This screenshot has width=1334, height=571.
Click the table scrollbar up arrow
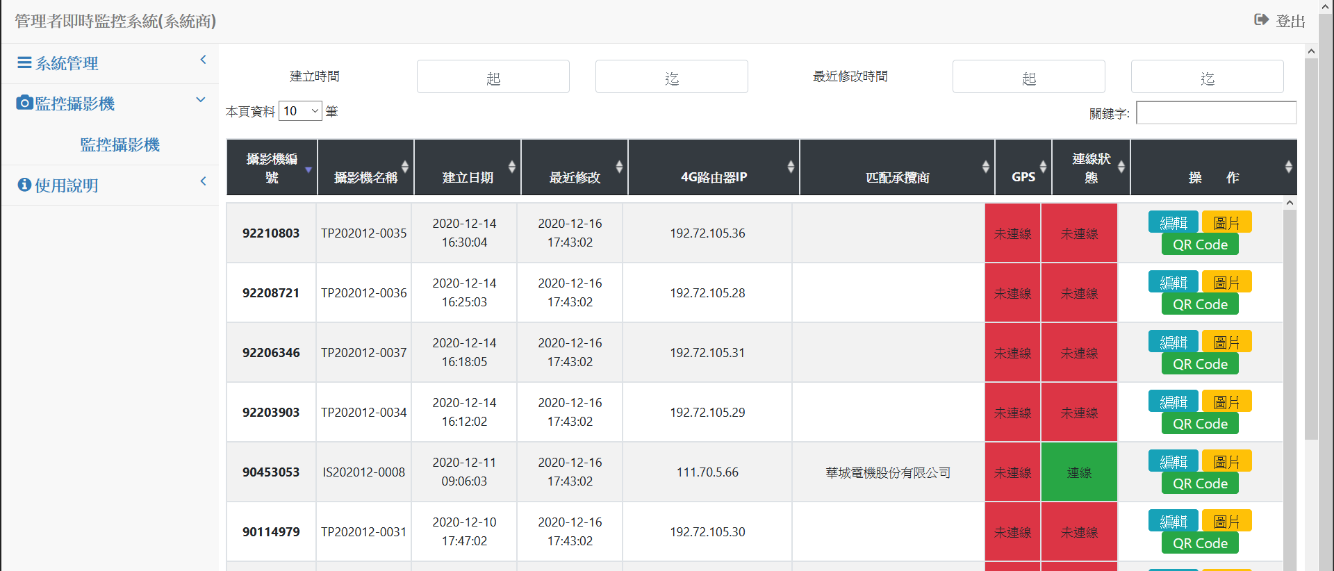(1290, 203)
